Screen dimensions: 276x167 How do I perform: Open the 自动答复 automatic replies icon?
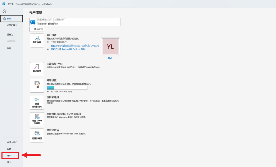pos(37,69)
